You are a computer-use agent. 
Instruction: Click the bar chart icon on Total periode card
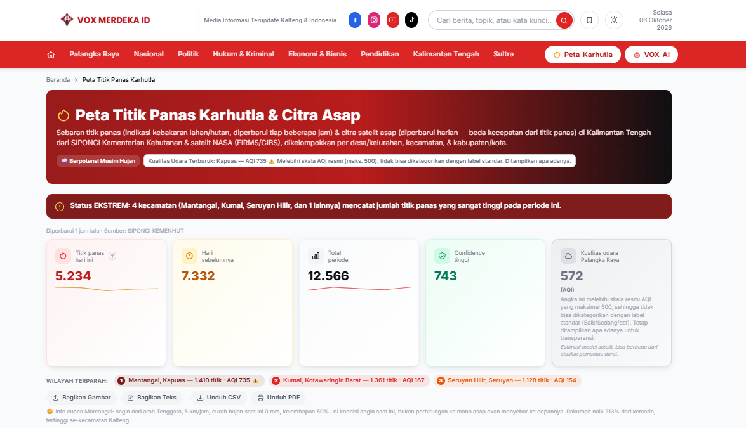[316, 256]
